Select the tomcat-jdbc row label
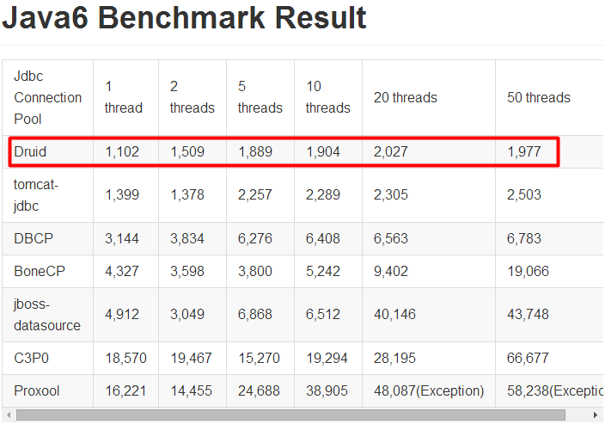The image size is (605, 424). click(36, 195)
